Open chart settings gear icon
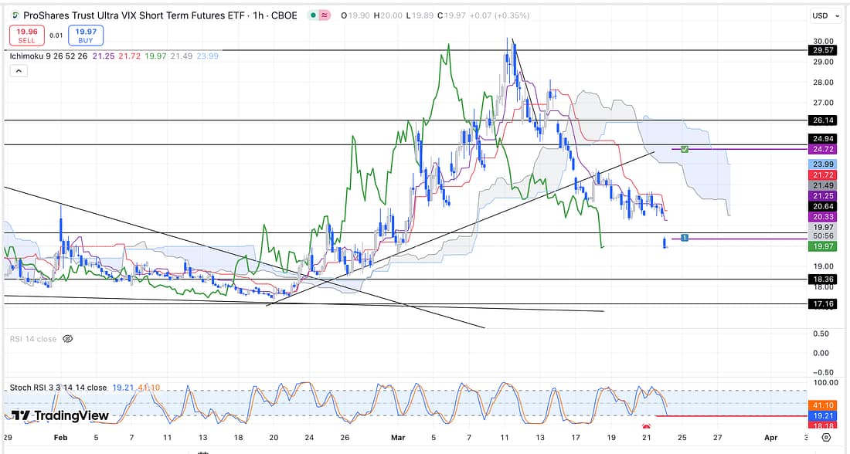Screen dimensions: 850x454 [x=826, y=437]
